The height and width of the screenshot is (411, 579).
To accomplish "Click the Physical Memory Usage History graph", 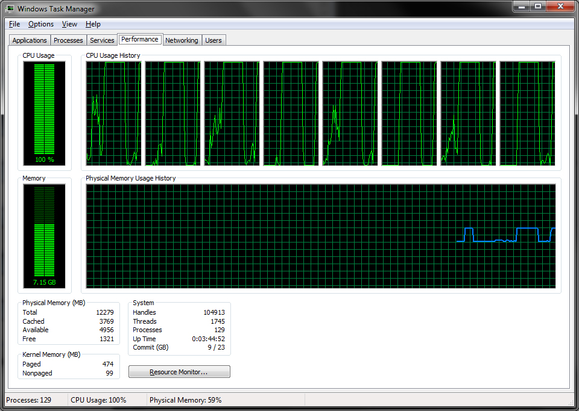I will pos(320,236).
